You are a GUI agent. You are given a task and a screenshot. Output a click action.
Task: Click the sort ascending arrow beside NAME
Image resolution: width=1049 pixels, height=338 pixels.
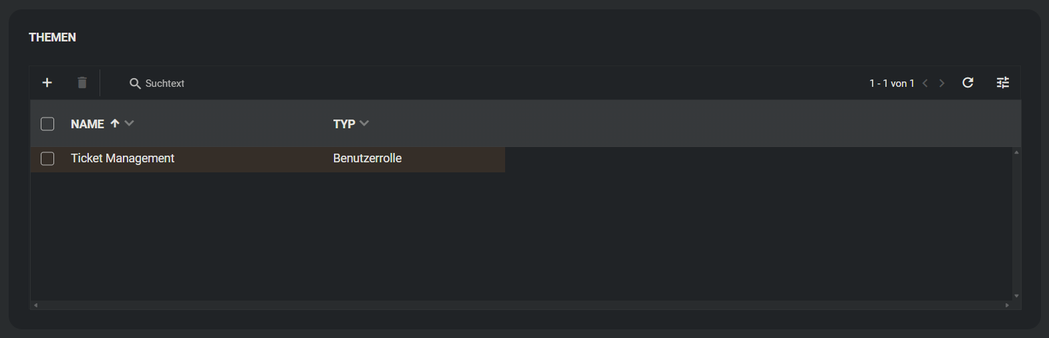point(115,124)
